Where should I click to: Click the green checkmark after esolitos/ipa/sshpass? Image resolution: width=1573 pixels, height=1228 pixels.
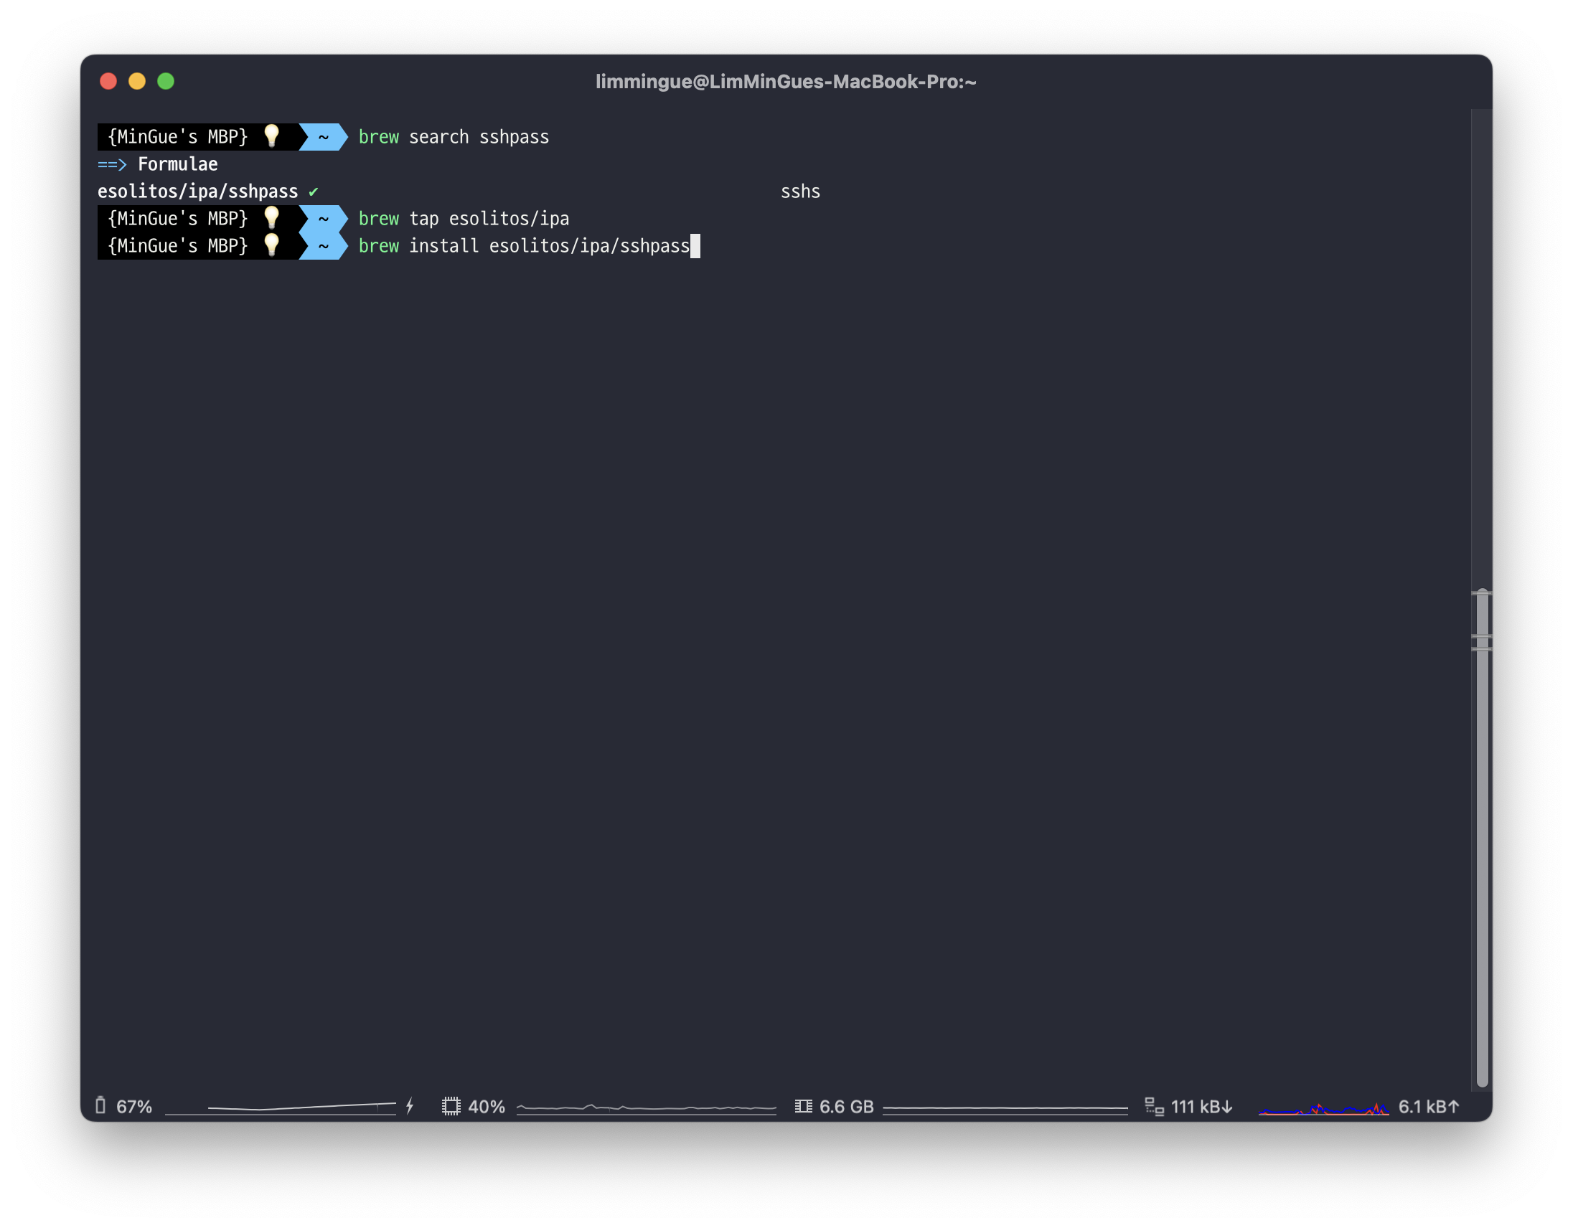click(x=314, y=192)
